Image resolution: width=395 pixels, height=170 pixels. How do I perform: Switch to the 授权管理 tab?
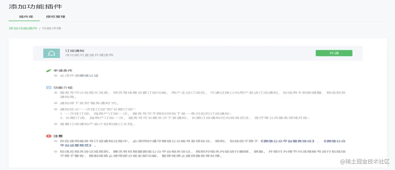click(56, 17)
